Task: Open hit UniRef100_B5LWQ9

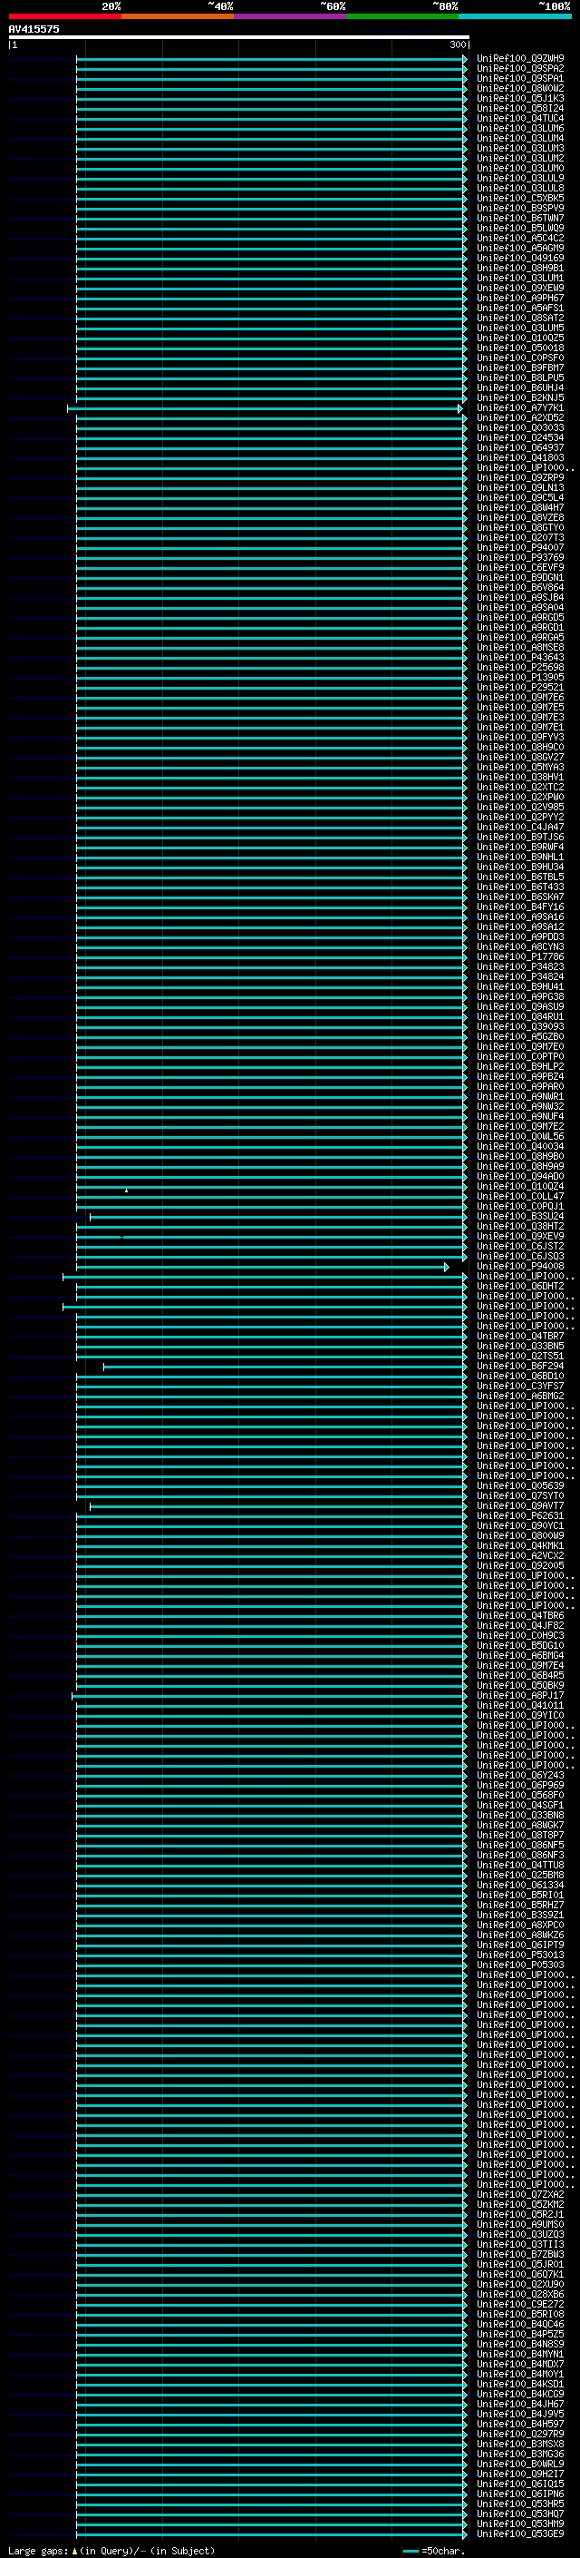Action: [520, 229]
